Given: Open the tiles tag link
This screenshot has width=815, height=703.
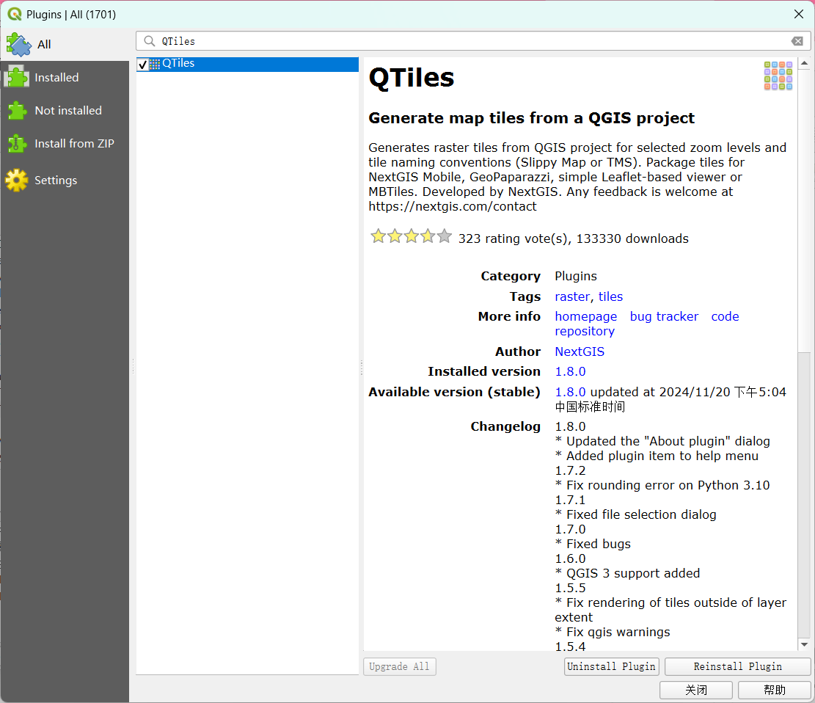Looking at the screenshot, I should coord(610,296).
